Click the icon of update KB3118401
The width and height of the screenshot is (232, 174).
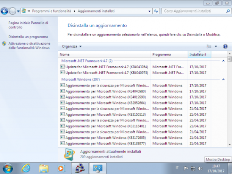63,126
